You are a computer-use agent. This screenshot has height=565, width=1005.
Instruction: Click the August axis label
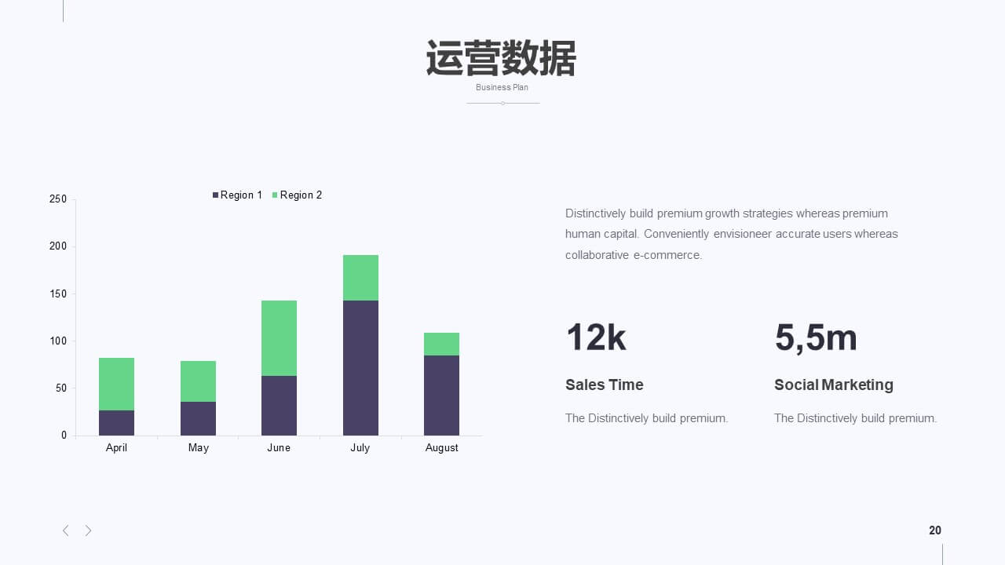click(x=441, y=447)
